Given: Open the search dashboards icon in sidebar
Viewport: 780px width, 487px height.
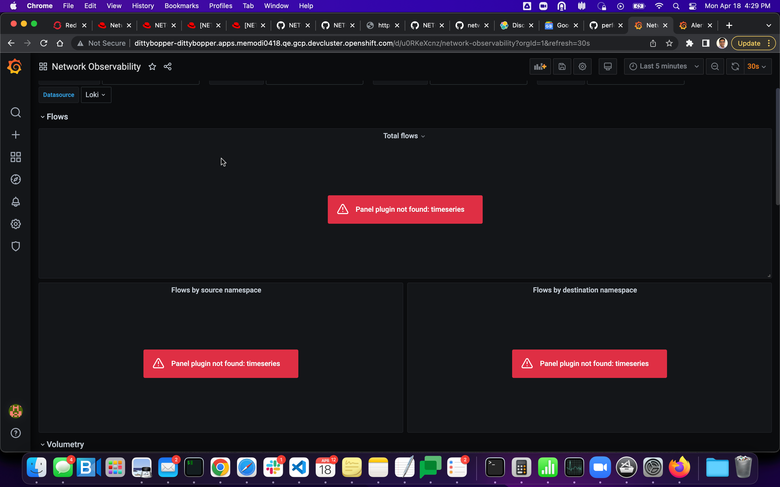Looking at the screenshot, I should [15, 112].
